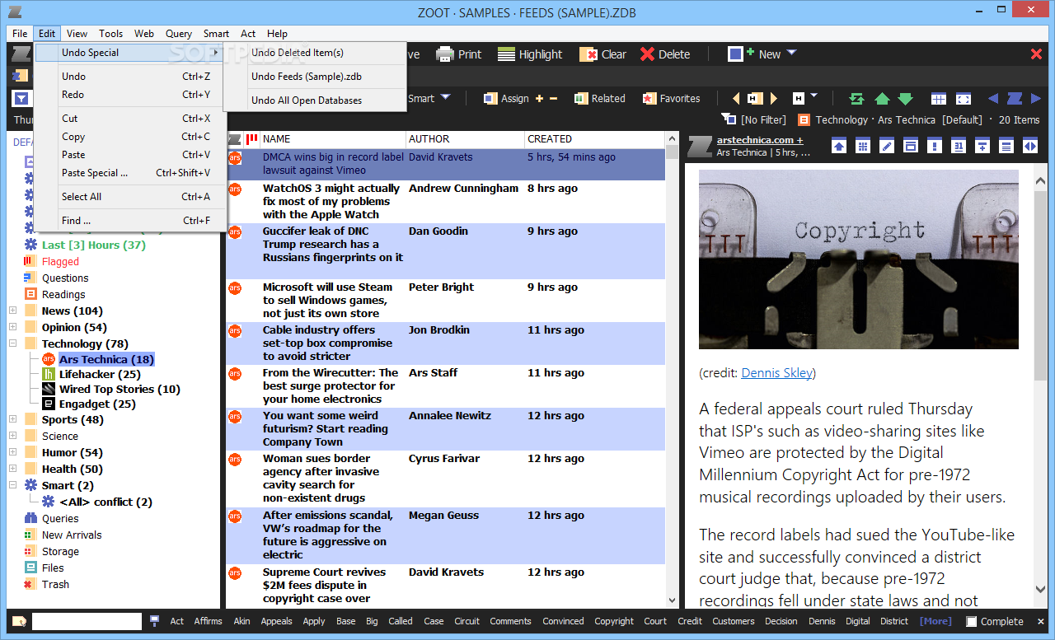Click the Copyright typewriter image
Screen dimensions: 1055x640
click(x=859, y=259)
